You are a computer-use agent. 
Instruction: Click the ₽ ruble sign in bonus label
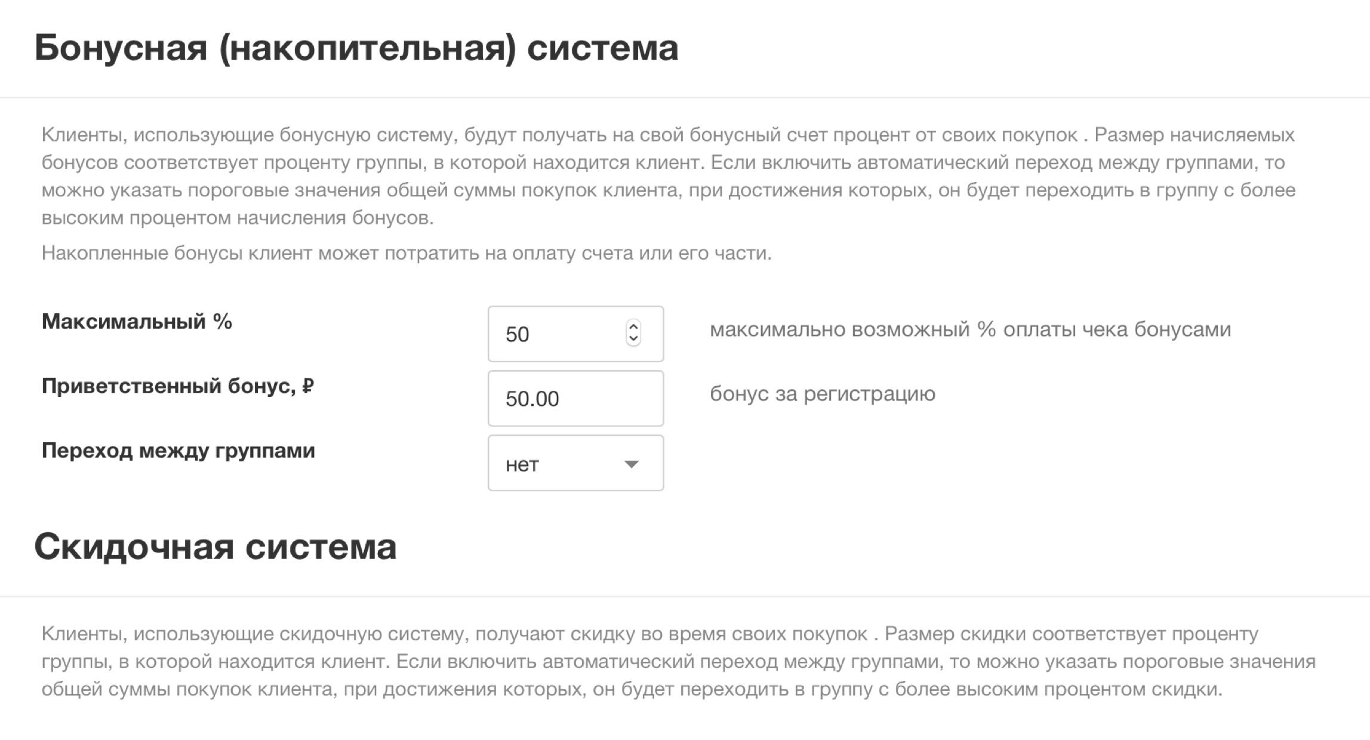pos(307,386)
